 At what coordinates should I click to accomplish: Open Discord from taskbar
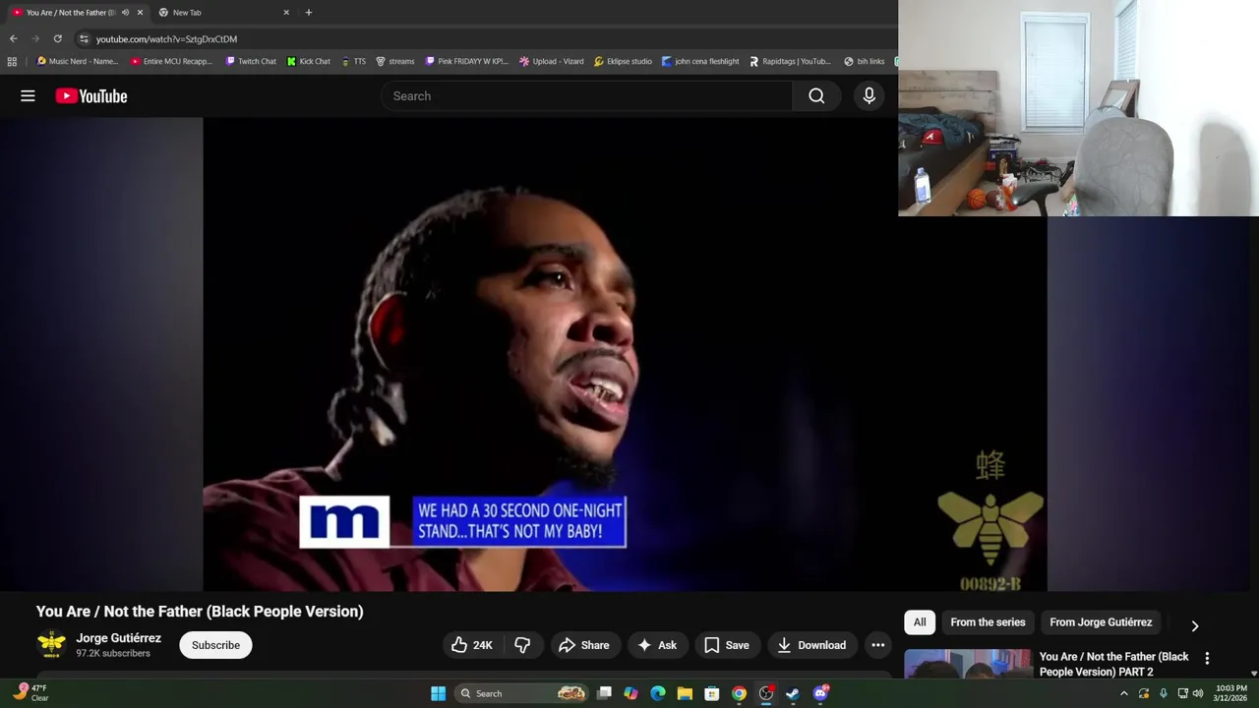pos(820,693)
